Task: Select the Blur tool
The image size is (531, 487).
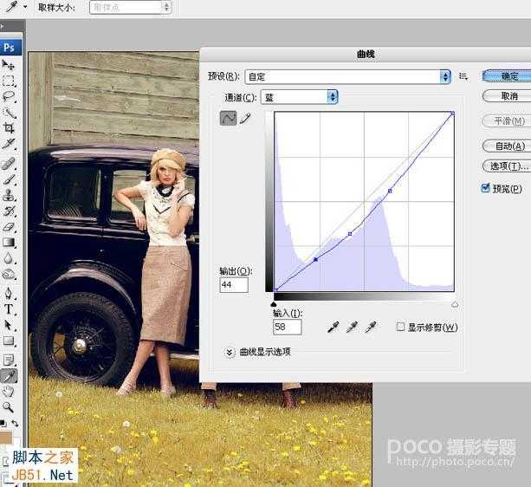Action: [8, 259]
